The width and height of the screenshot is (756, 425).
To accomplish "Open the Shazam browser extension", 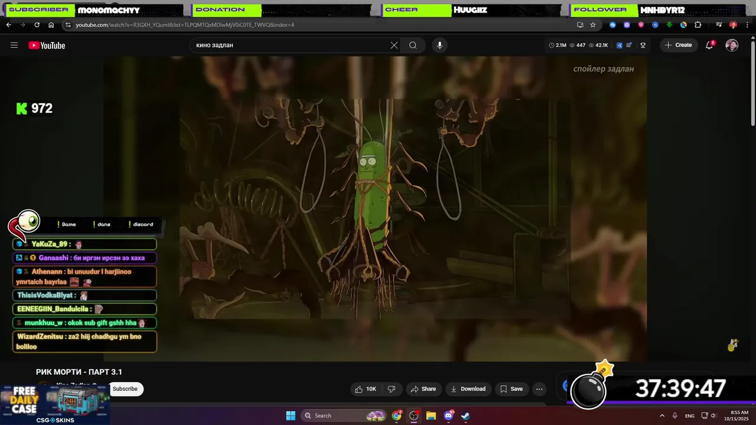I will tap(612, 25).
